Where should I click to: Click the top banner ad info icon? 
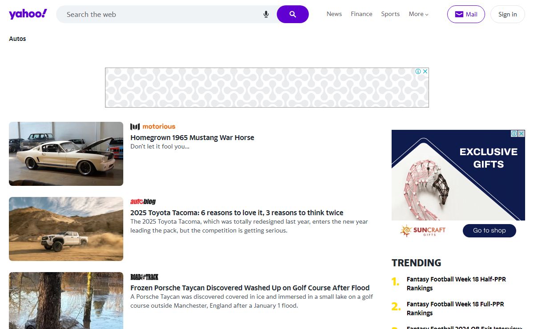(x=418, y=71)
